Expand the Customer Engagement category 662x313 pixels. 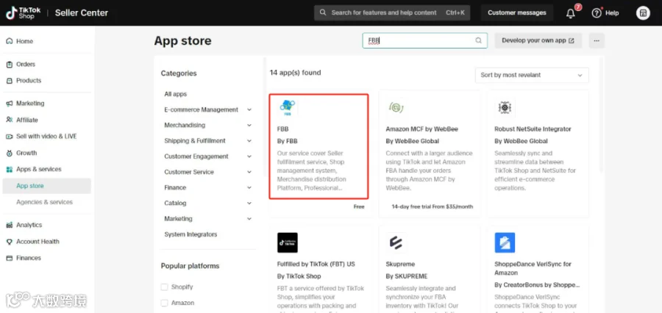pyautogui.click(x=249, y=156)
